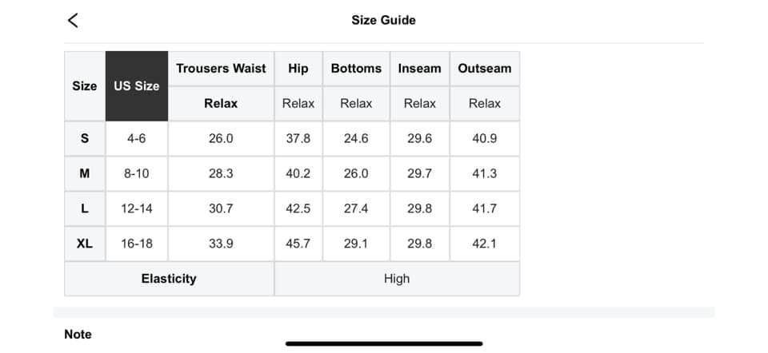The image size is (768, 353).
Task: Select the L size row label
Action: click(x=85, y=208)
